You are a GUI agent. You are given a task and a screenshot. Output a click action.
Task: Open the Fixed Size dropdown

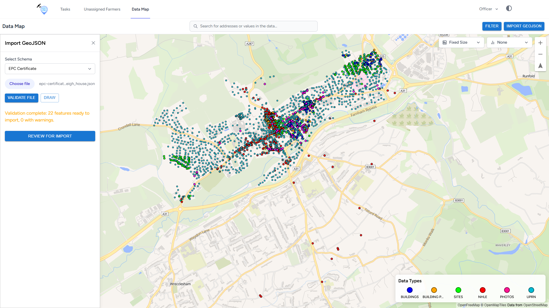[461, 42]
